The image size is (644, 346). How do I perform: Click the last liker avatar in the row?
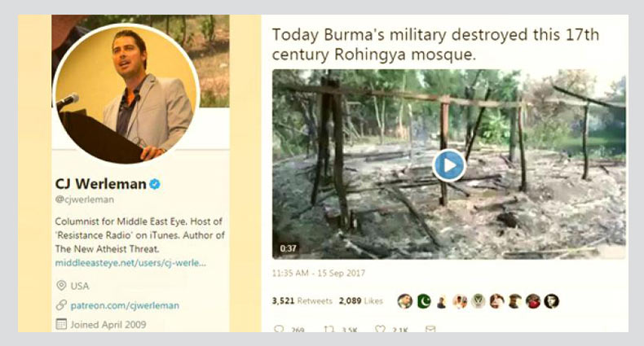(x=551, y=301)
